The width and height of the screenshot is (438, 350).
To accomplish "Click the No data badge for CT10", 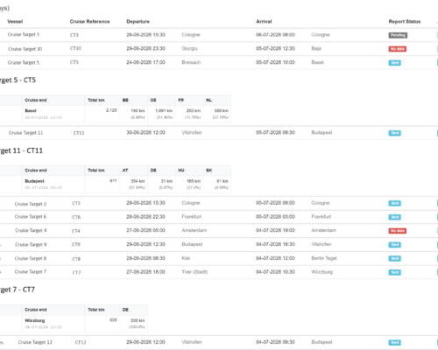I will click(x=397, y=49).
